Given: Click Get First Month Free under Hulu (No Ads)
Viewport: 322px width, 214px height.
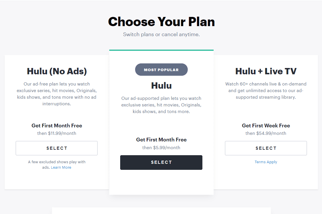Looking at the screenshot, I should pyautogui.click(x=57, y=126).
